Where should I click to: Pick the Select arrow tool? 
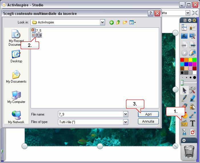pos(184,90)
